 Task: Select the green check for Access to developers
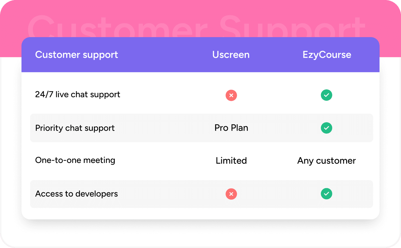326,194
